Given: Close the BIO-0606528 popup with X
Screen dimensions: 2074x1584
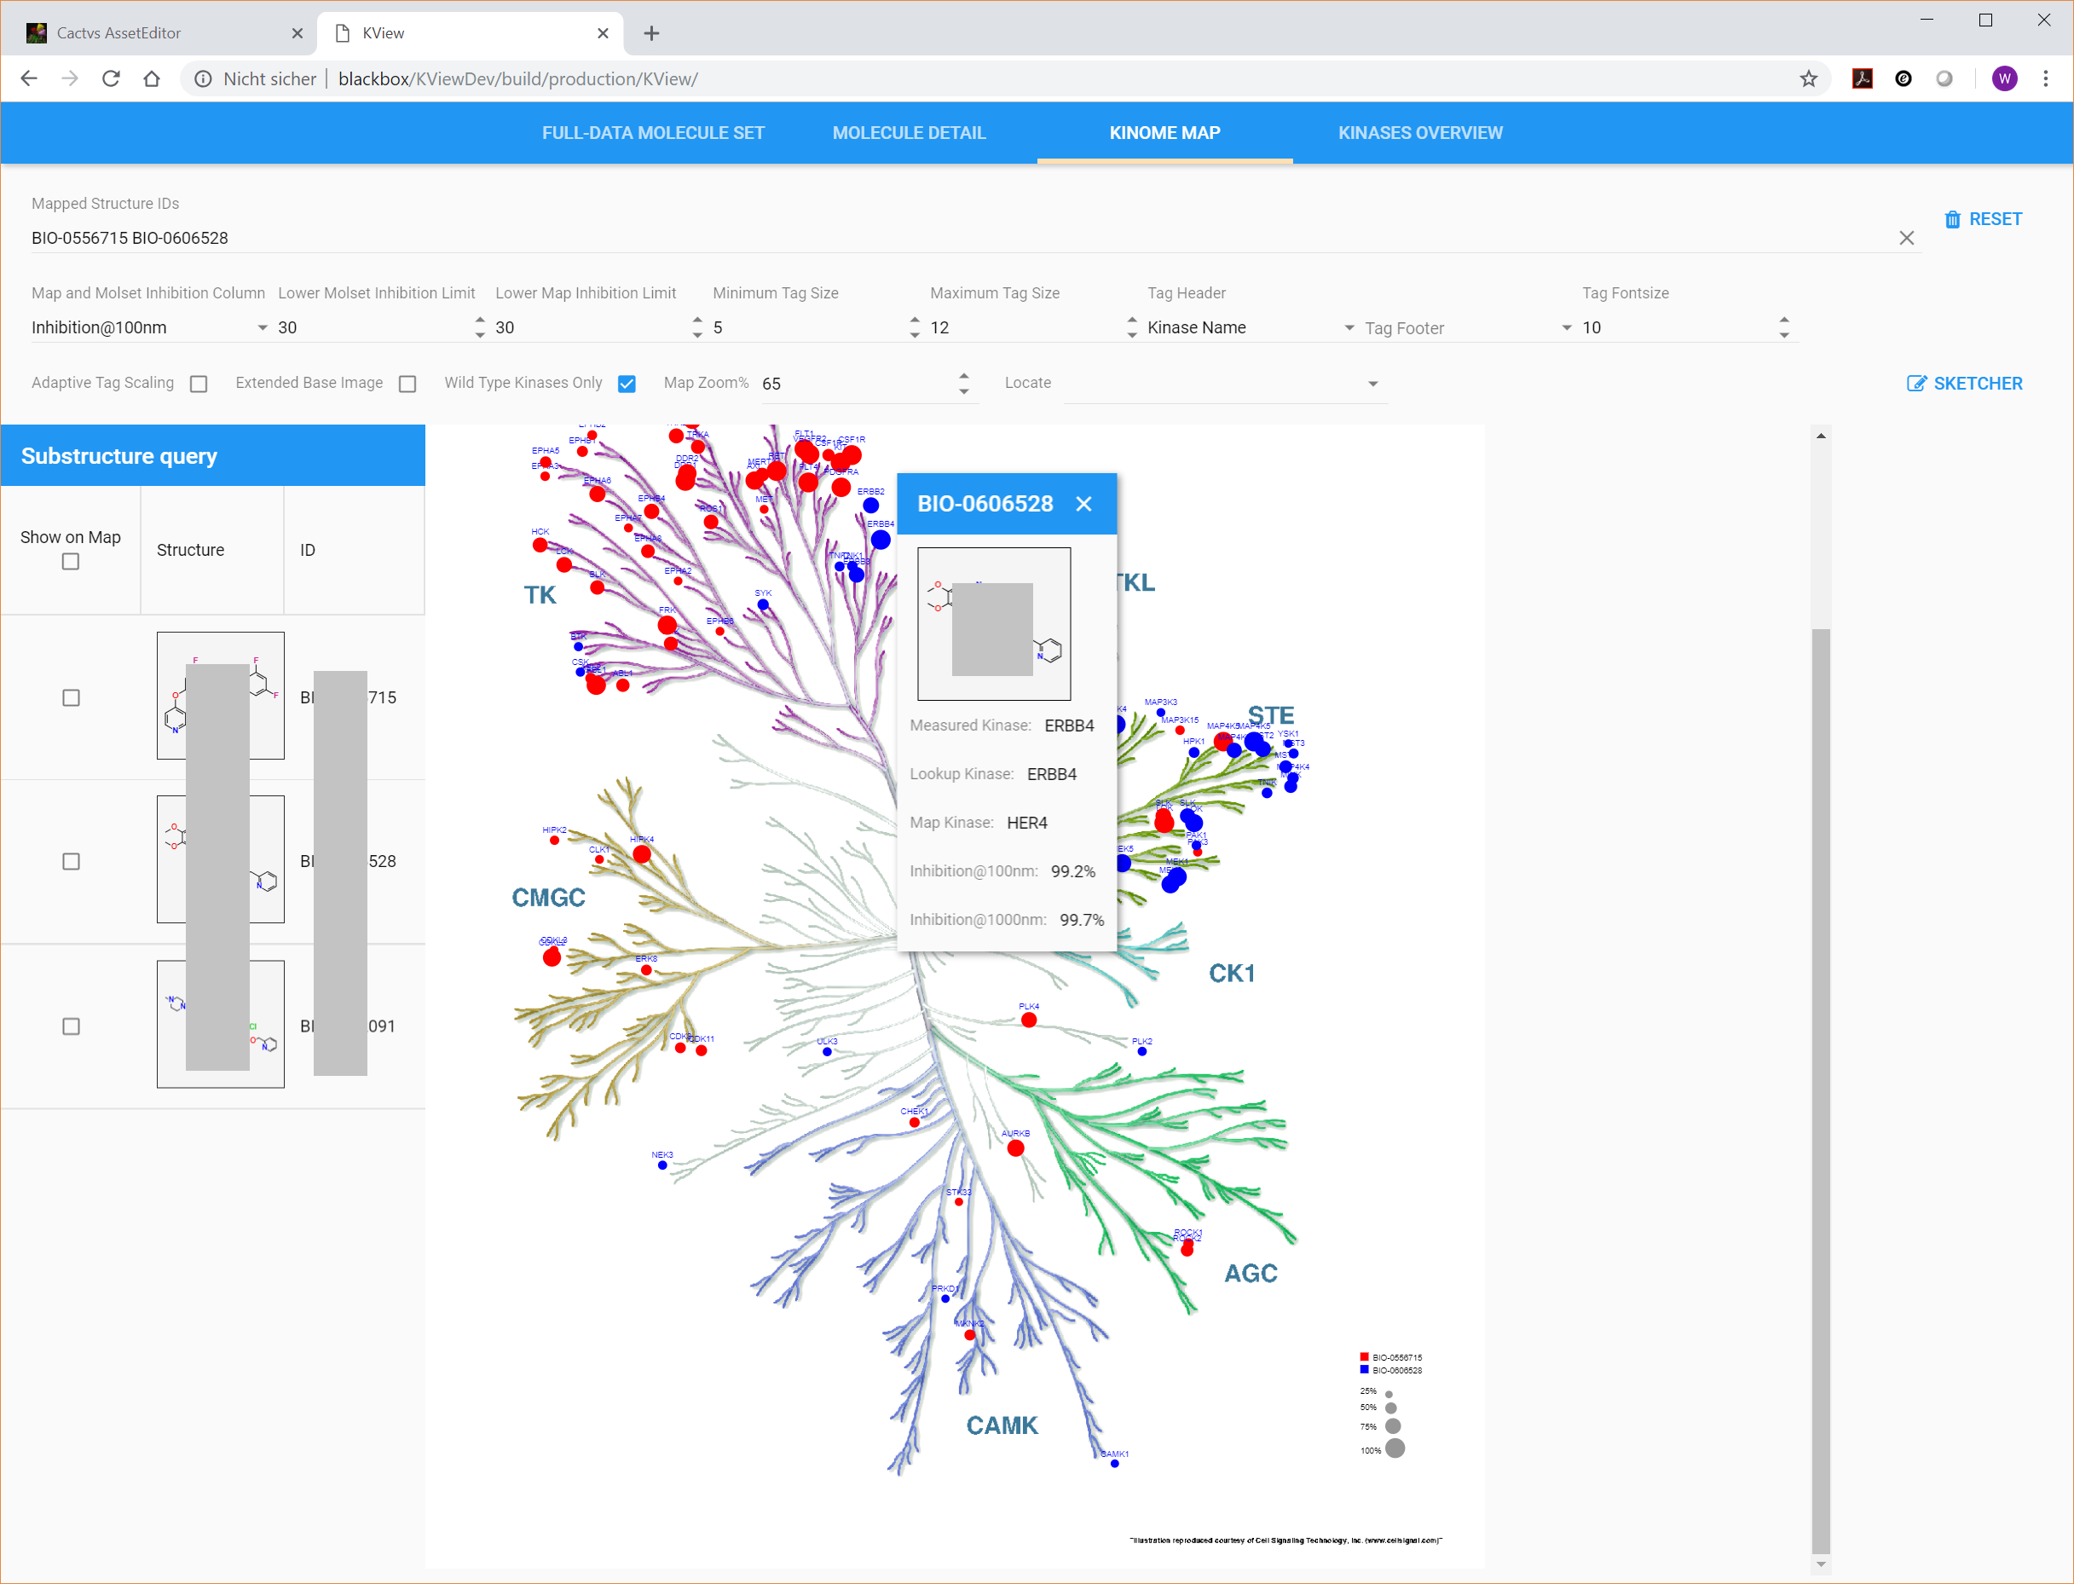Looking at the screenshot, I should tap(1083, 505).
